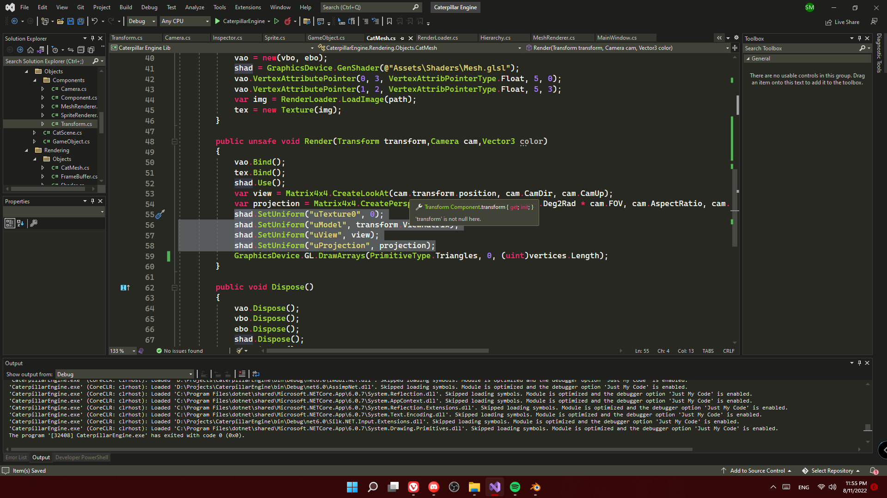Open Live Share from the top-right toolbar
Screen dimensions: 887x498
[842, 22]
